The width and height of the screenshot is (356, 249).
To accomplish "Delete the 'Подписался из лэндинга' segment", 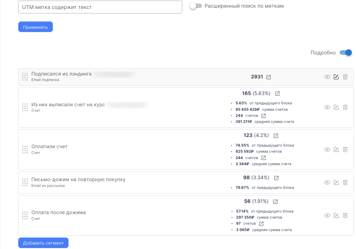I will 345,77.
